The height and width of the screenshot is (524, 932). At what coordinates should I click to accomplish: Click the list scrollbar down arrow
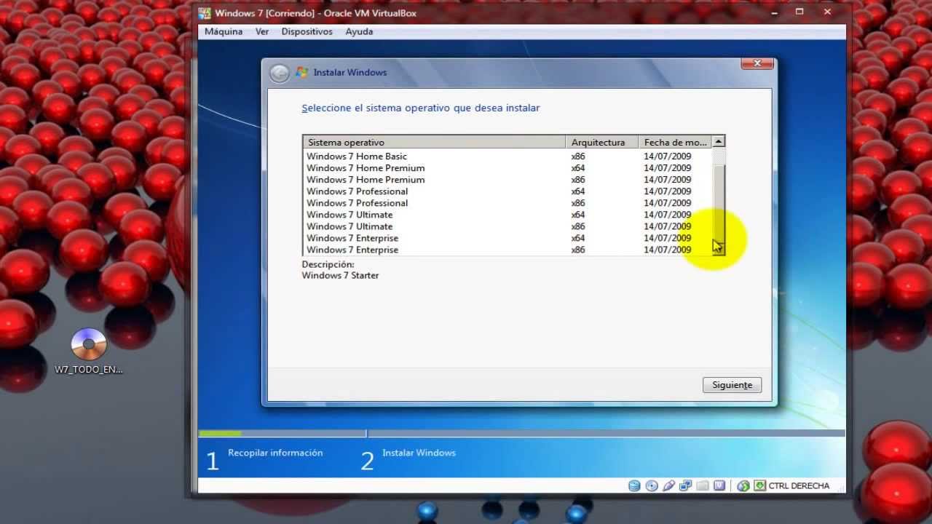tap(719, 249)
